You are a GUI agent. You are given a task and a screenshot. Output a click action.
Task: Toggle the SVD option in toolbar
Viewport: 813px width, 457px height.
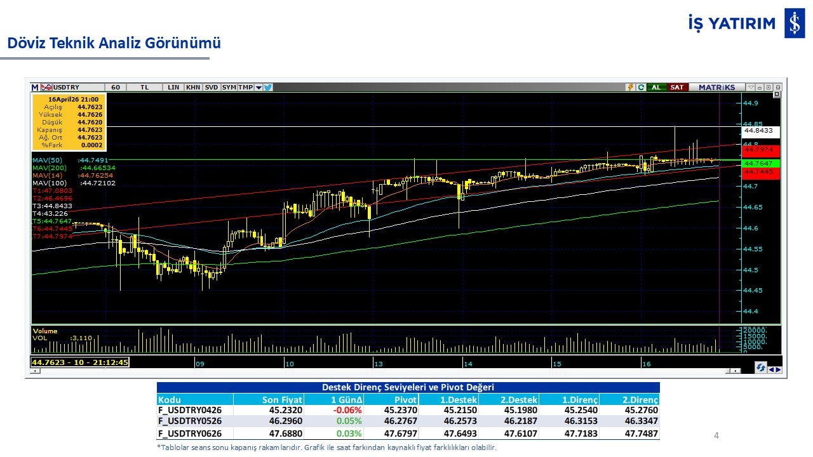(212, 88)
